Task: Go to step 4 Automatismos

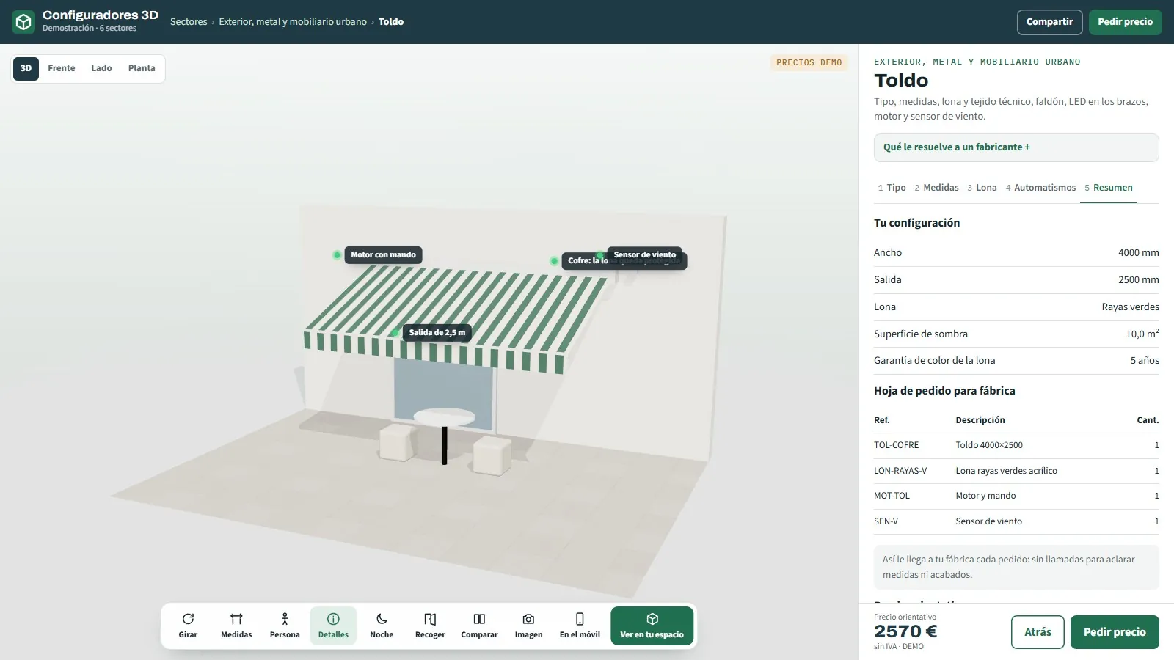Action: coord(1040,188)
